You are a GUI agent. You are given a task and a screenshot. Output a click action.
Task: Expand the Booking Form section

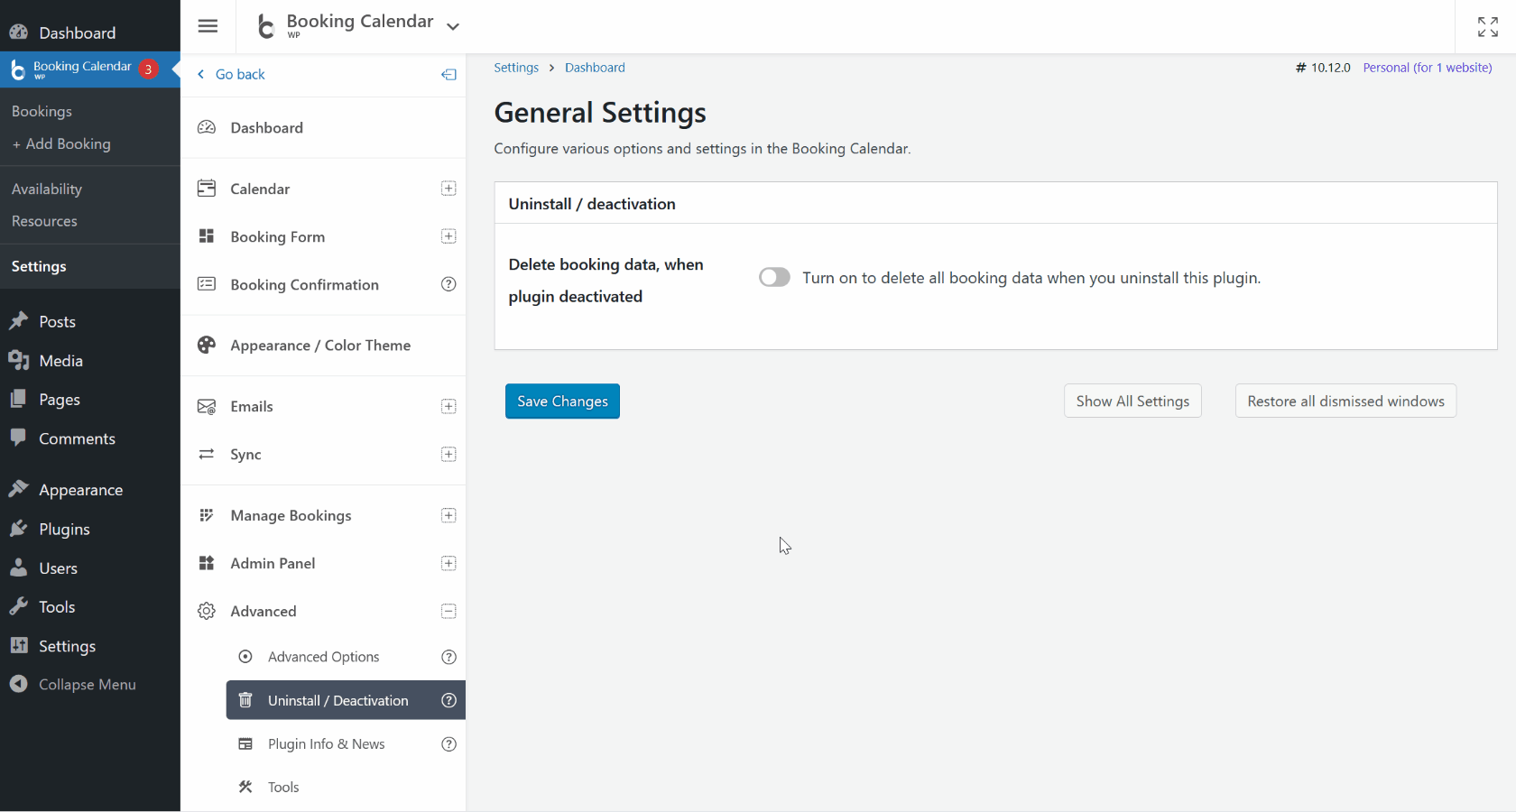448,236
